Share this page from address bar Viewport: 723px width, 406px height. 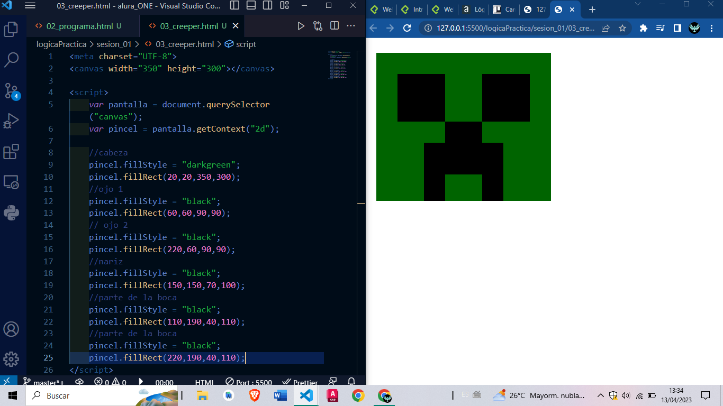tap(605, 28)
